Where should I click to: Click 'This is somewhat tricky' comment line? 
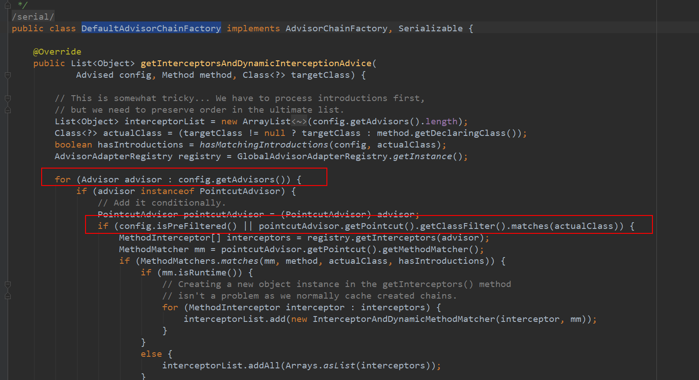(240, 98)
